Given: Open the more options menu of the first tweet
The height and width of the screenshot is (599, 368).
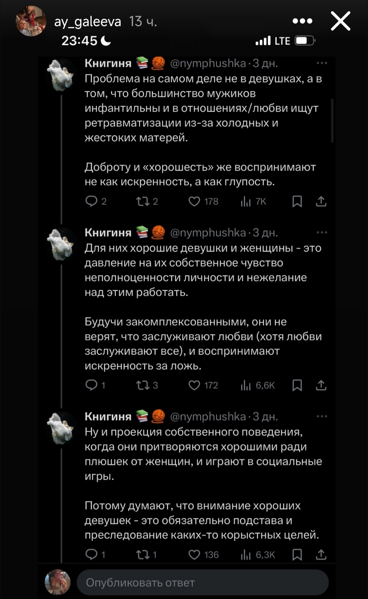Looking at the screenshot, I should [x=322, y=63].
